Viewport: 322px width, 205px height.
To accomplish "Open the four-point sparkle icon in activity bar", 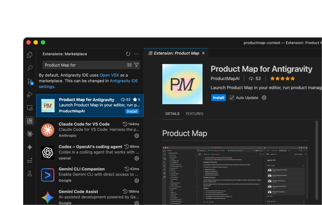I will pos(30,147).
